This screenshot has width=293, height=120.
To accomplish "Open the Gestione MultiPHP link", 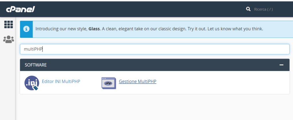I will [138, 82].
